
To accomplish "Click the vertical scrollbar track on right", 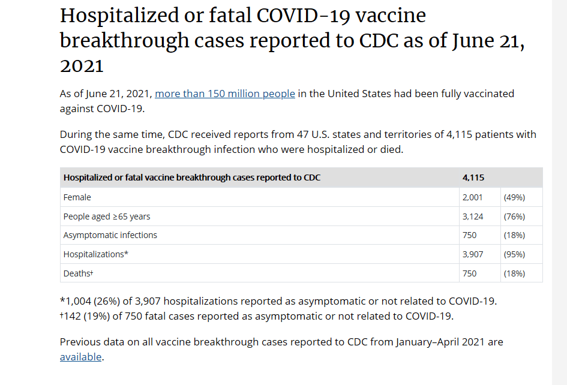I will tap(559, 192).
